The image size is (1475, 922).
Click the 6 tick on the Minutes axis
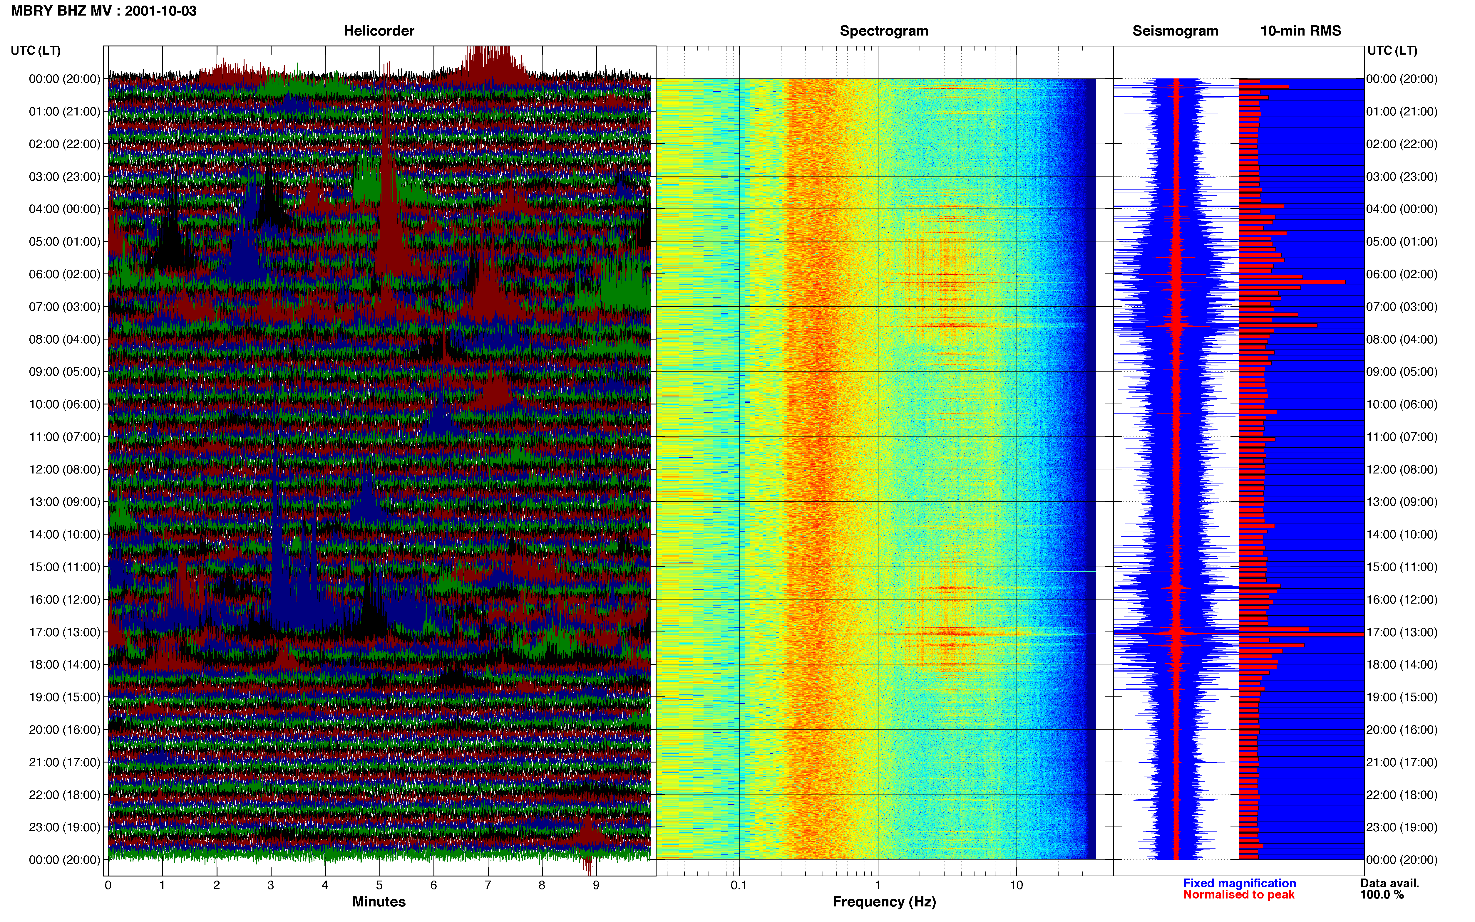tap(434, 885)
